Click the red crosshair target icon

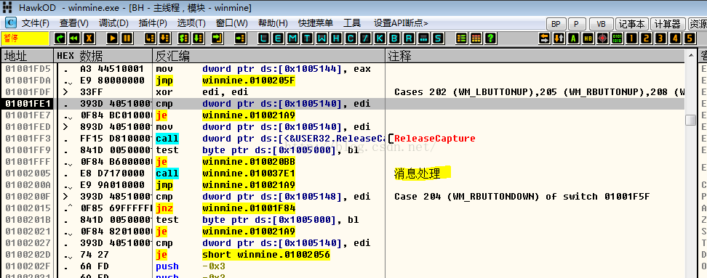pos(602,38)
